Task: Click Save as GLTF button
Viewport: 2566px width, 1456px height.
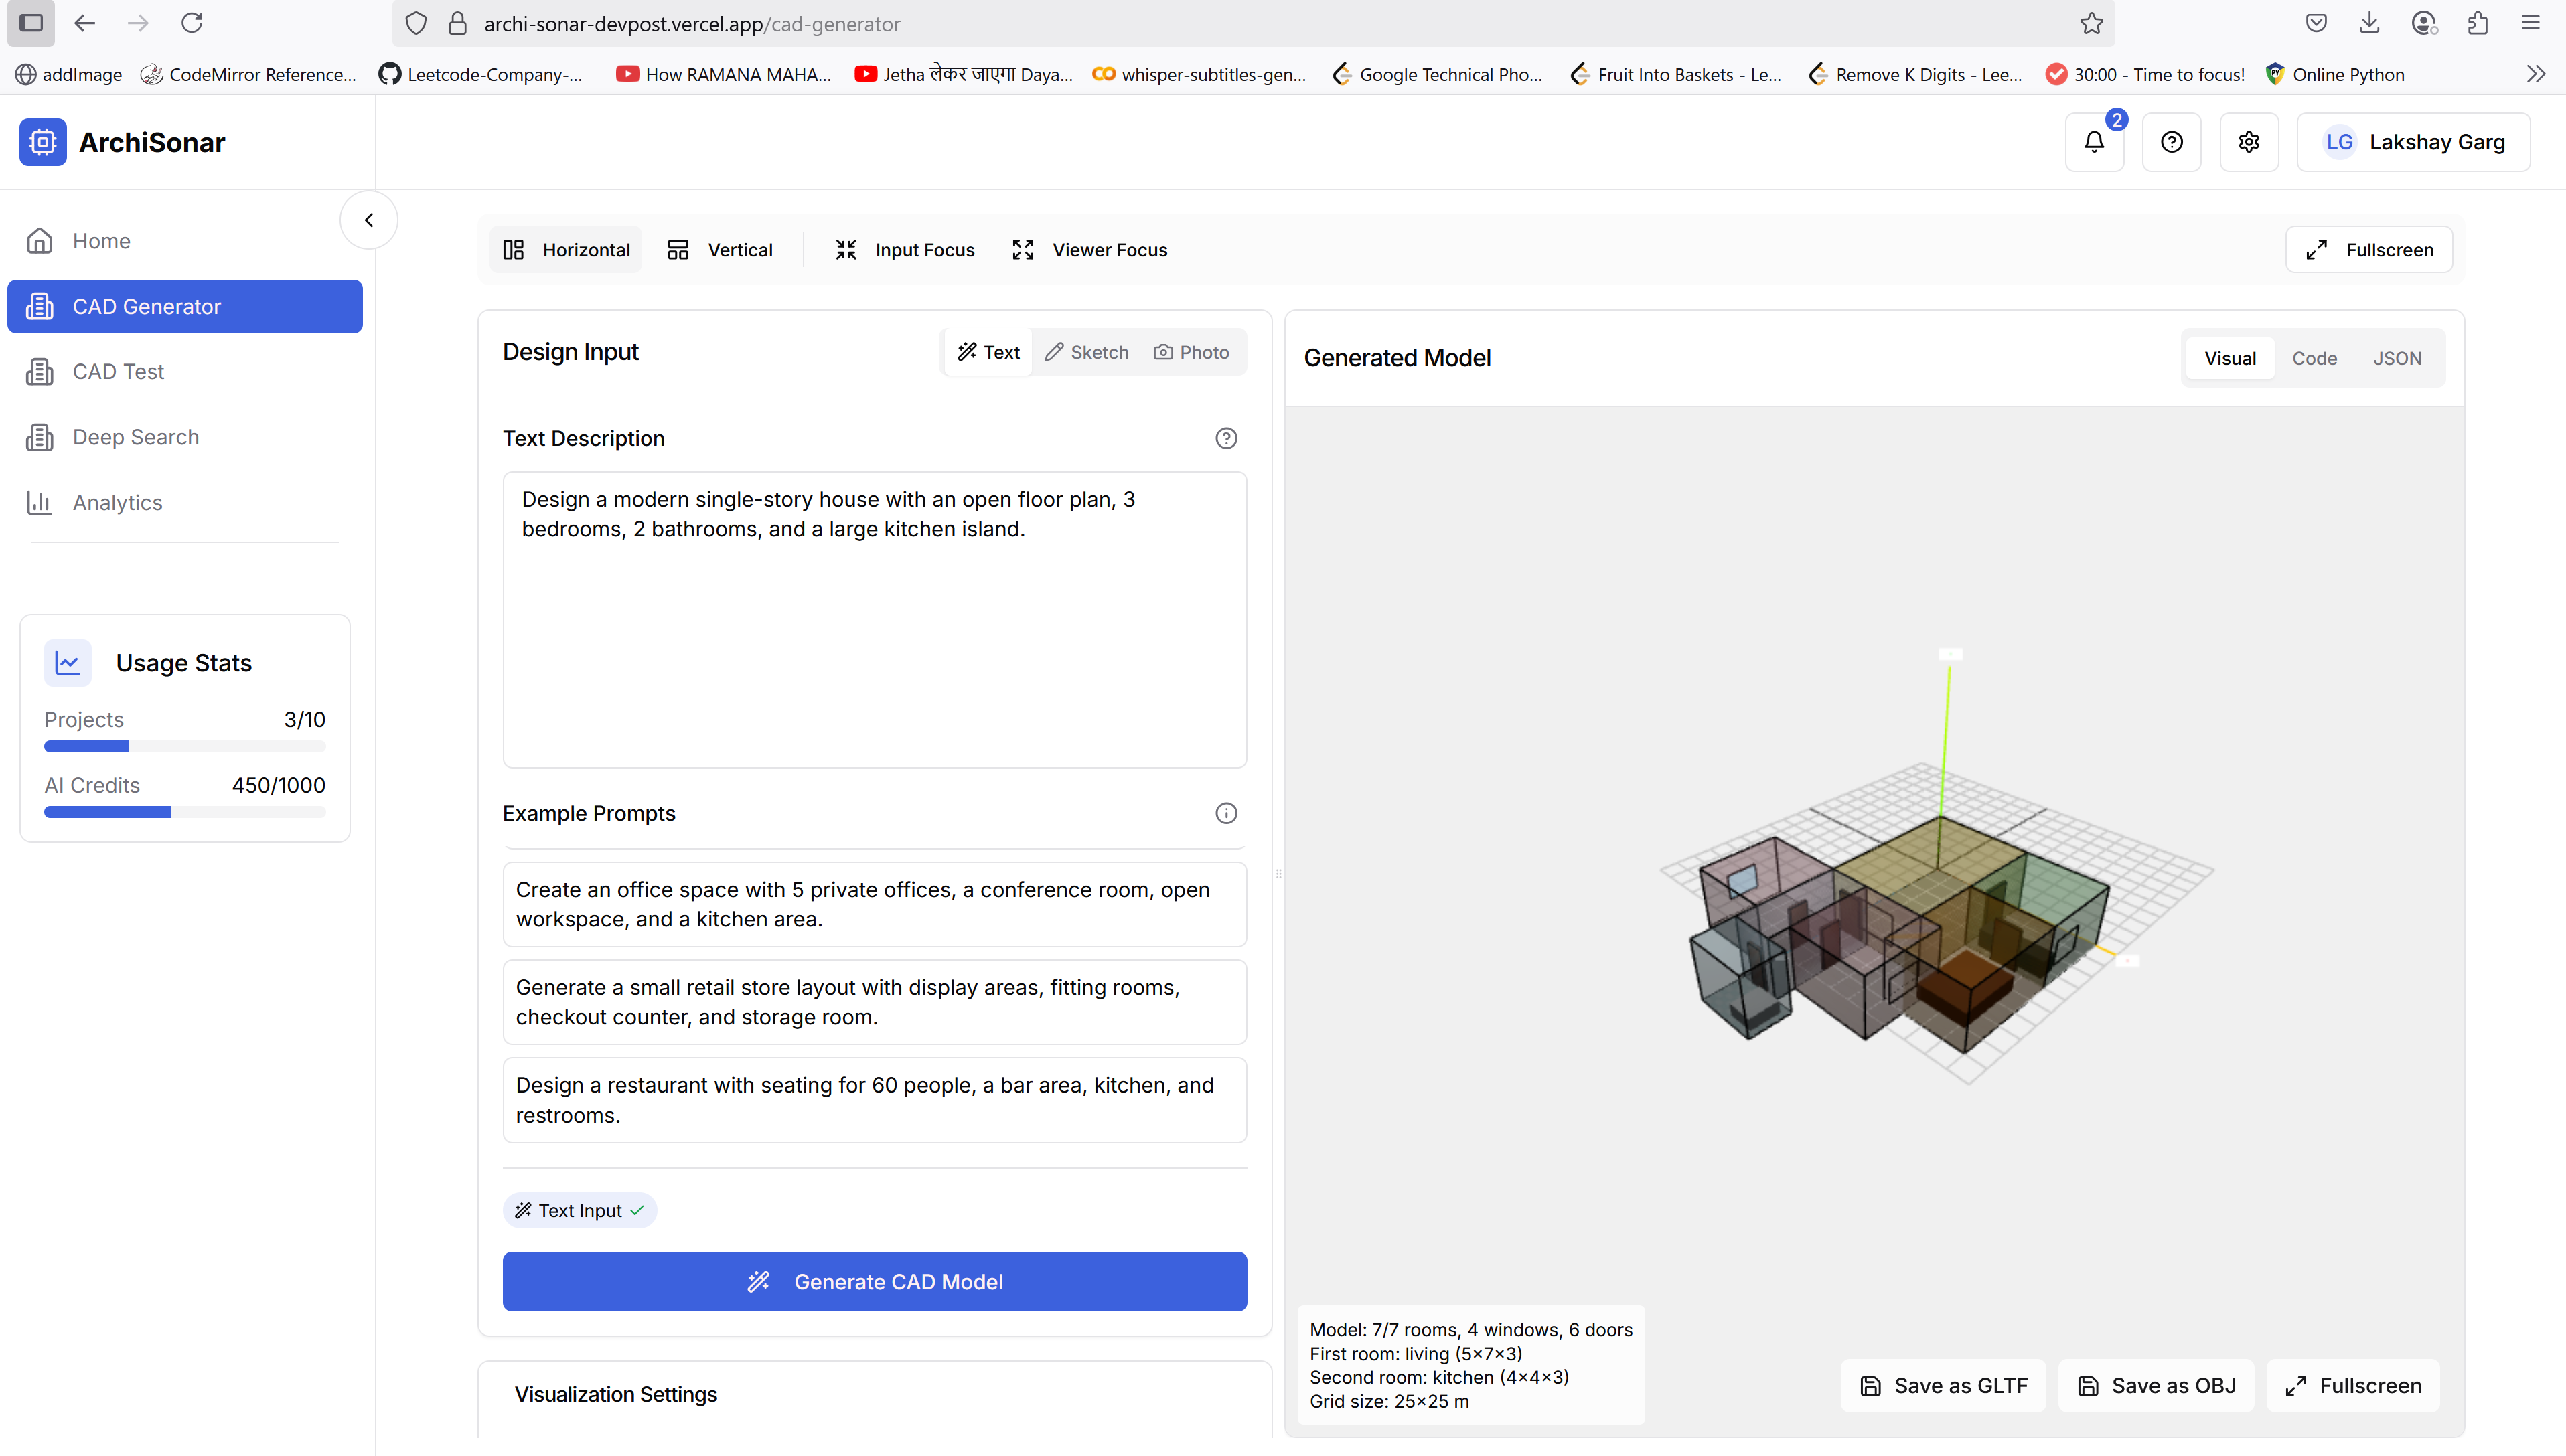Action: (1943, 1385)
